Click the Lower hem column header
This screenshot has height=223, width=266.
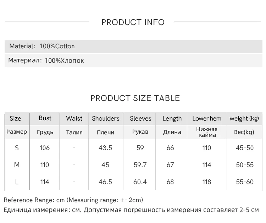coord(207,118)
